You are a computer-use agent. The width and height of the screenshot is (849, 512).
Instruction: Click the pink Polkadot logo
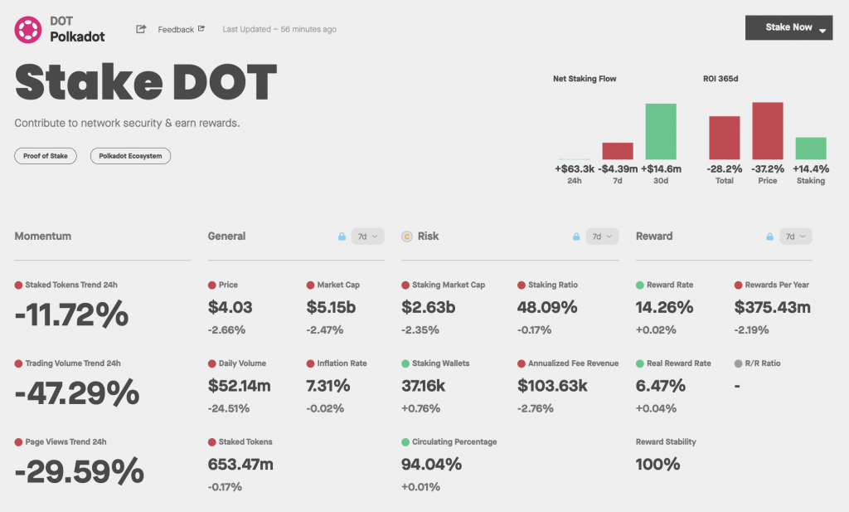(x=27, y=29)
